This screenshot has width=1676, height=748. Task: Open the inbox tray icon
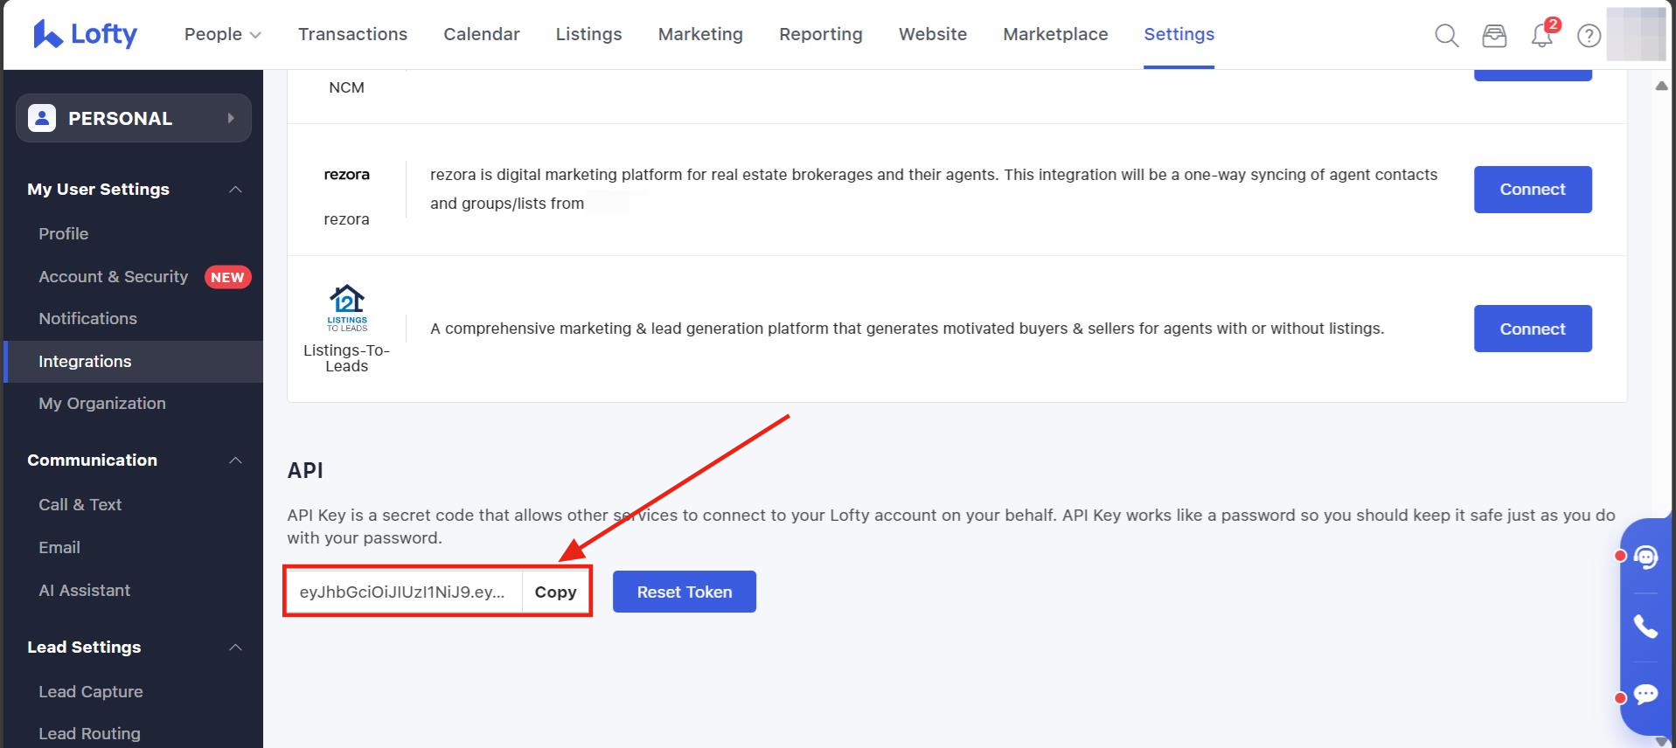tap(1494, 36)
